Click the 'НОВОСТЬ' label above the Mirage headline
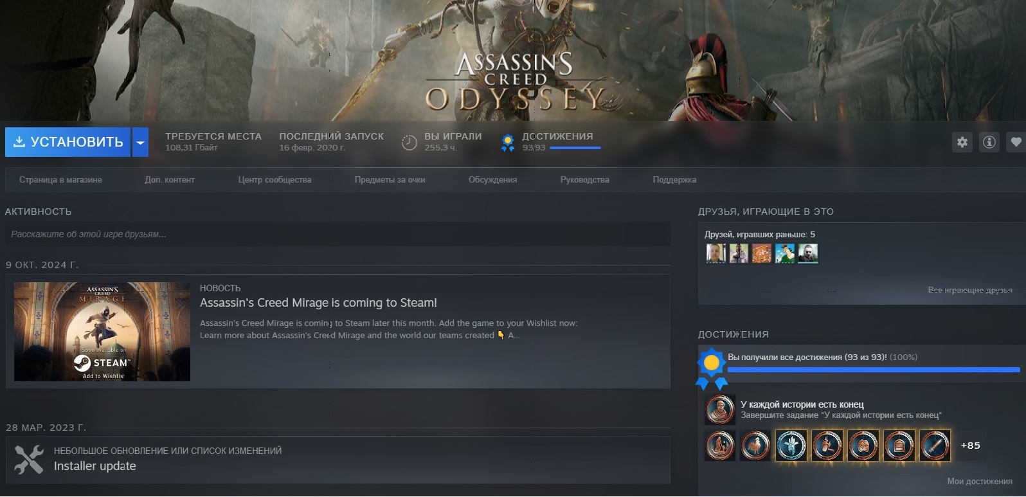1026x497 pixels. [x=221, y=288]
